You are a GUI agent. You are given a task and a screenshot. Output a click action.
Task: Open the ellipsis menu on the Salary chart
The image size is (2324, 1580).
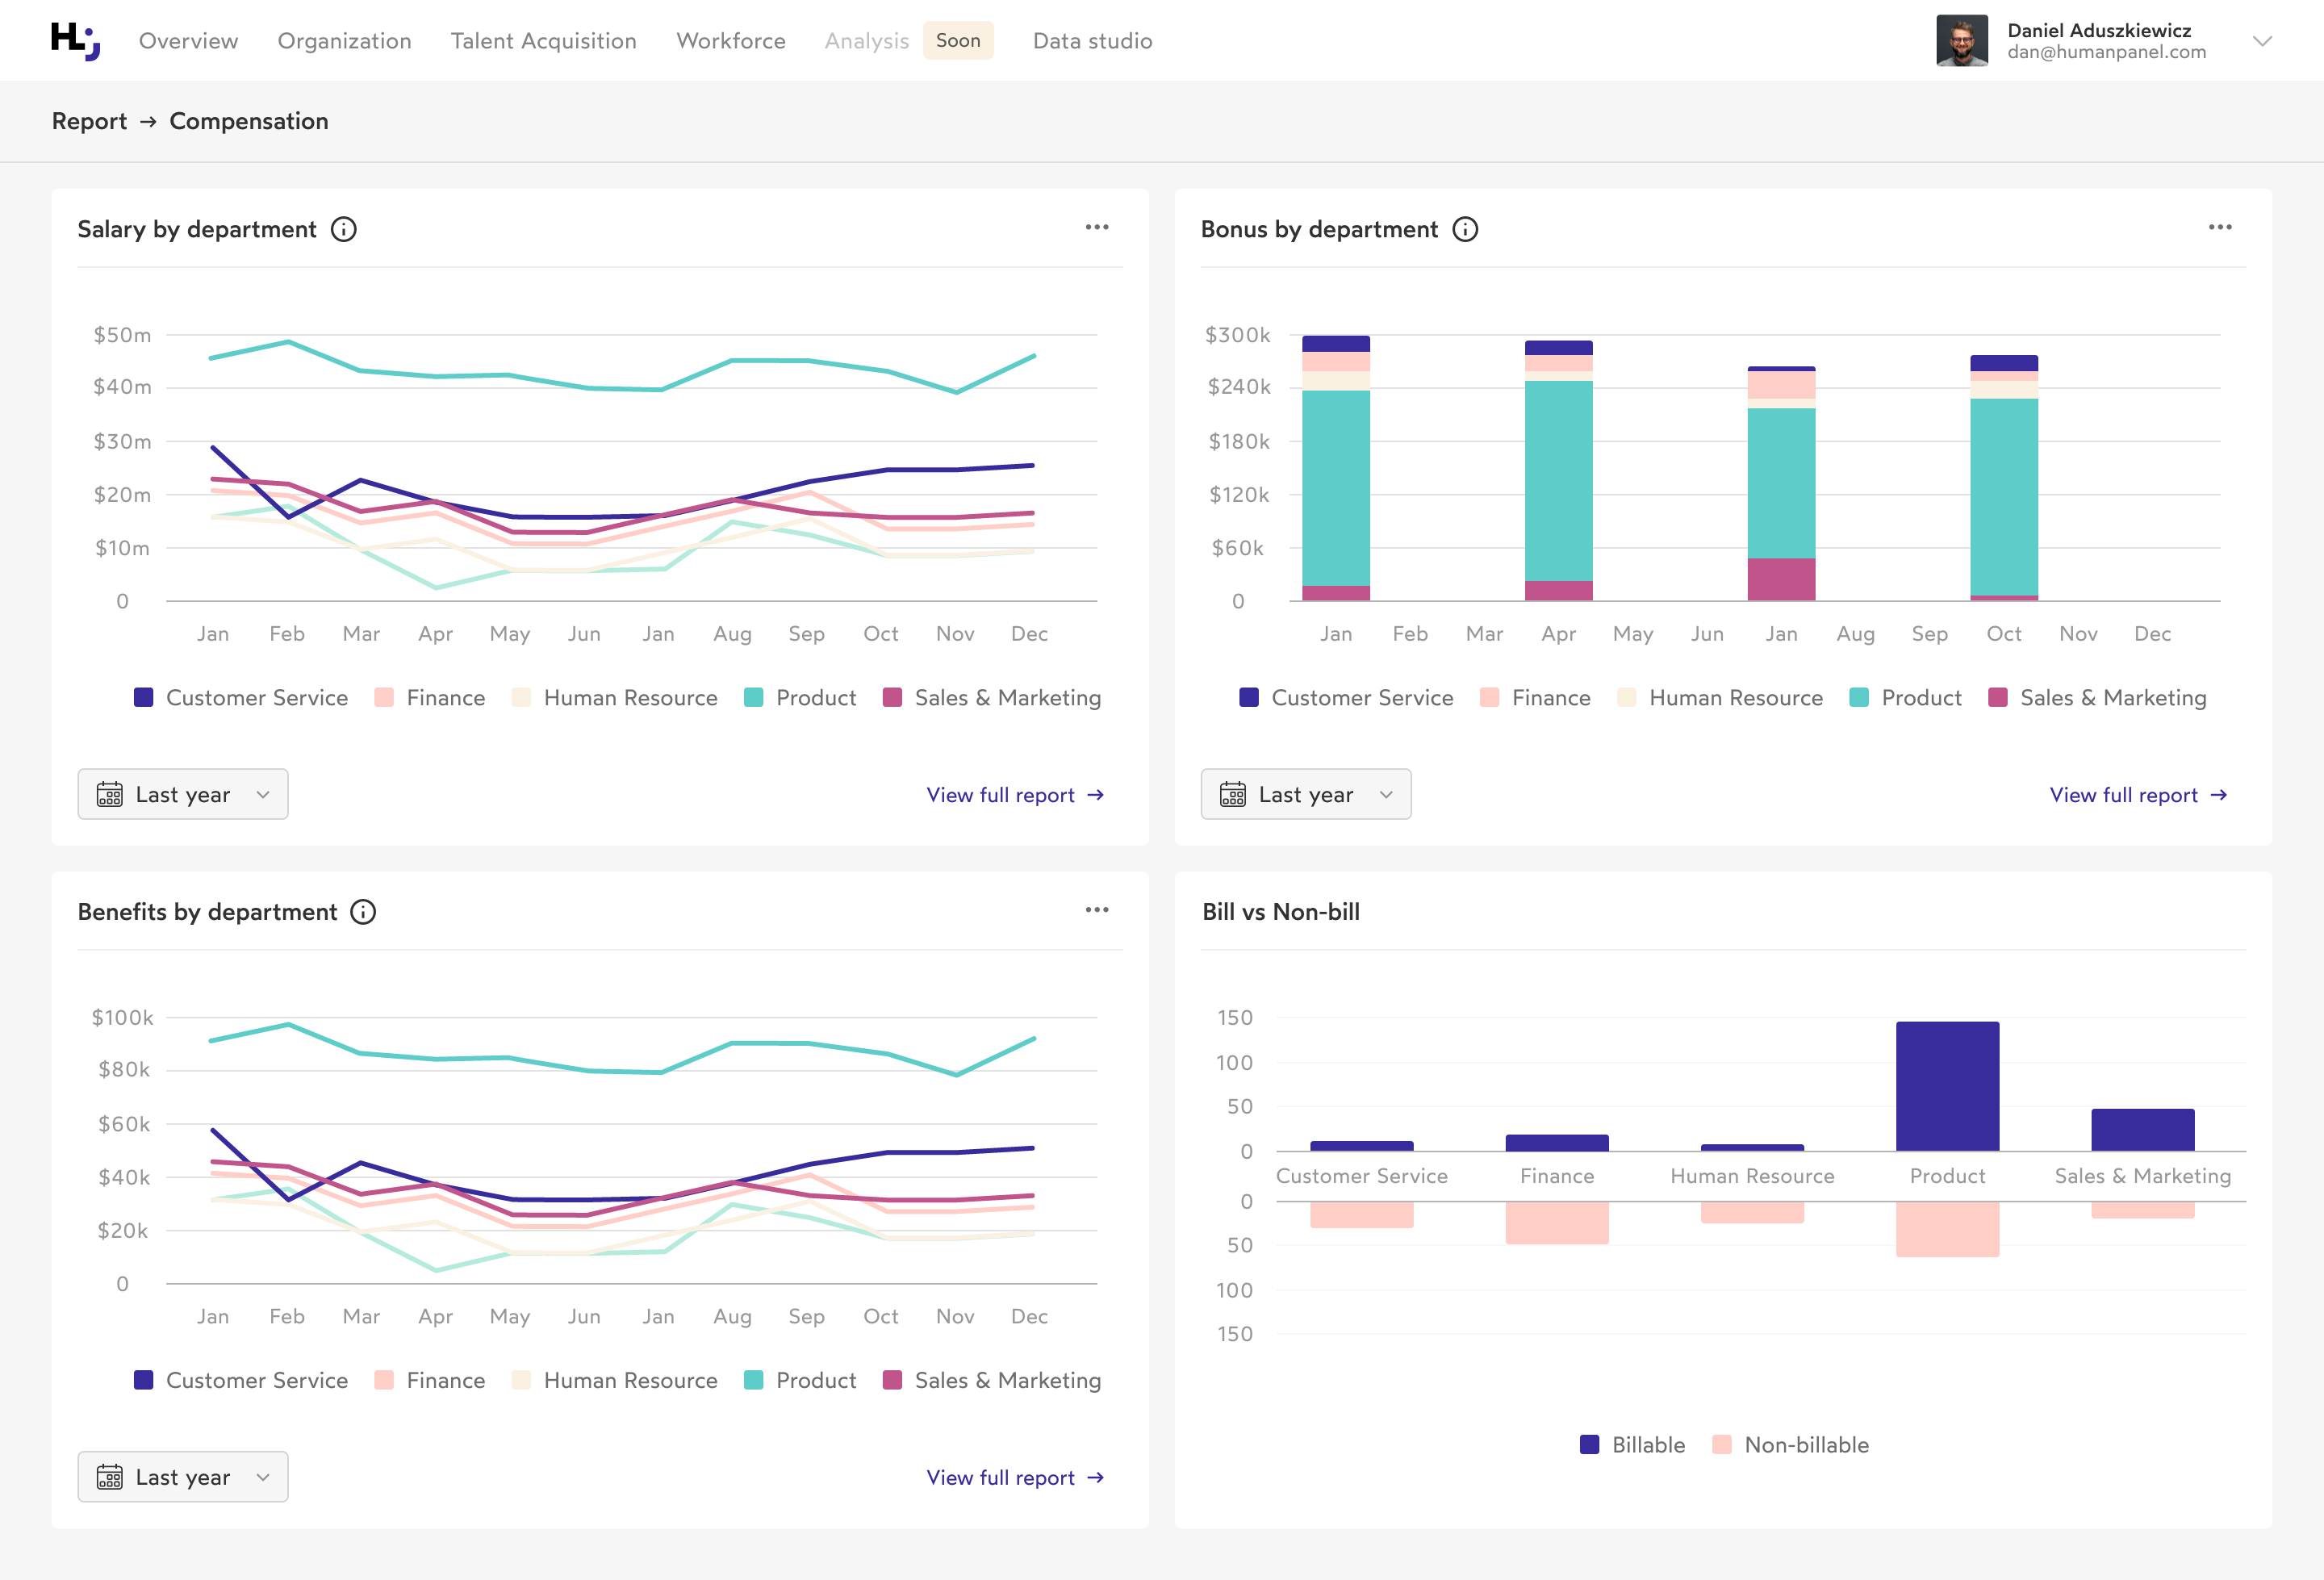coord(1096,227)
